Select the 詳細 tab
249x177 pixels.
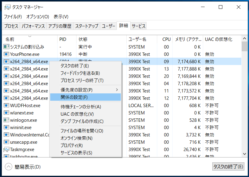[124, 26]
